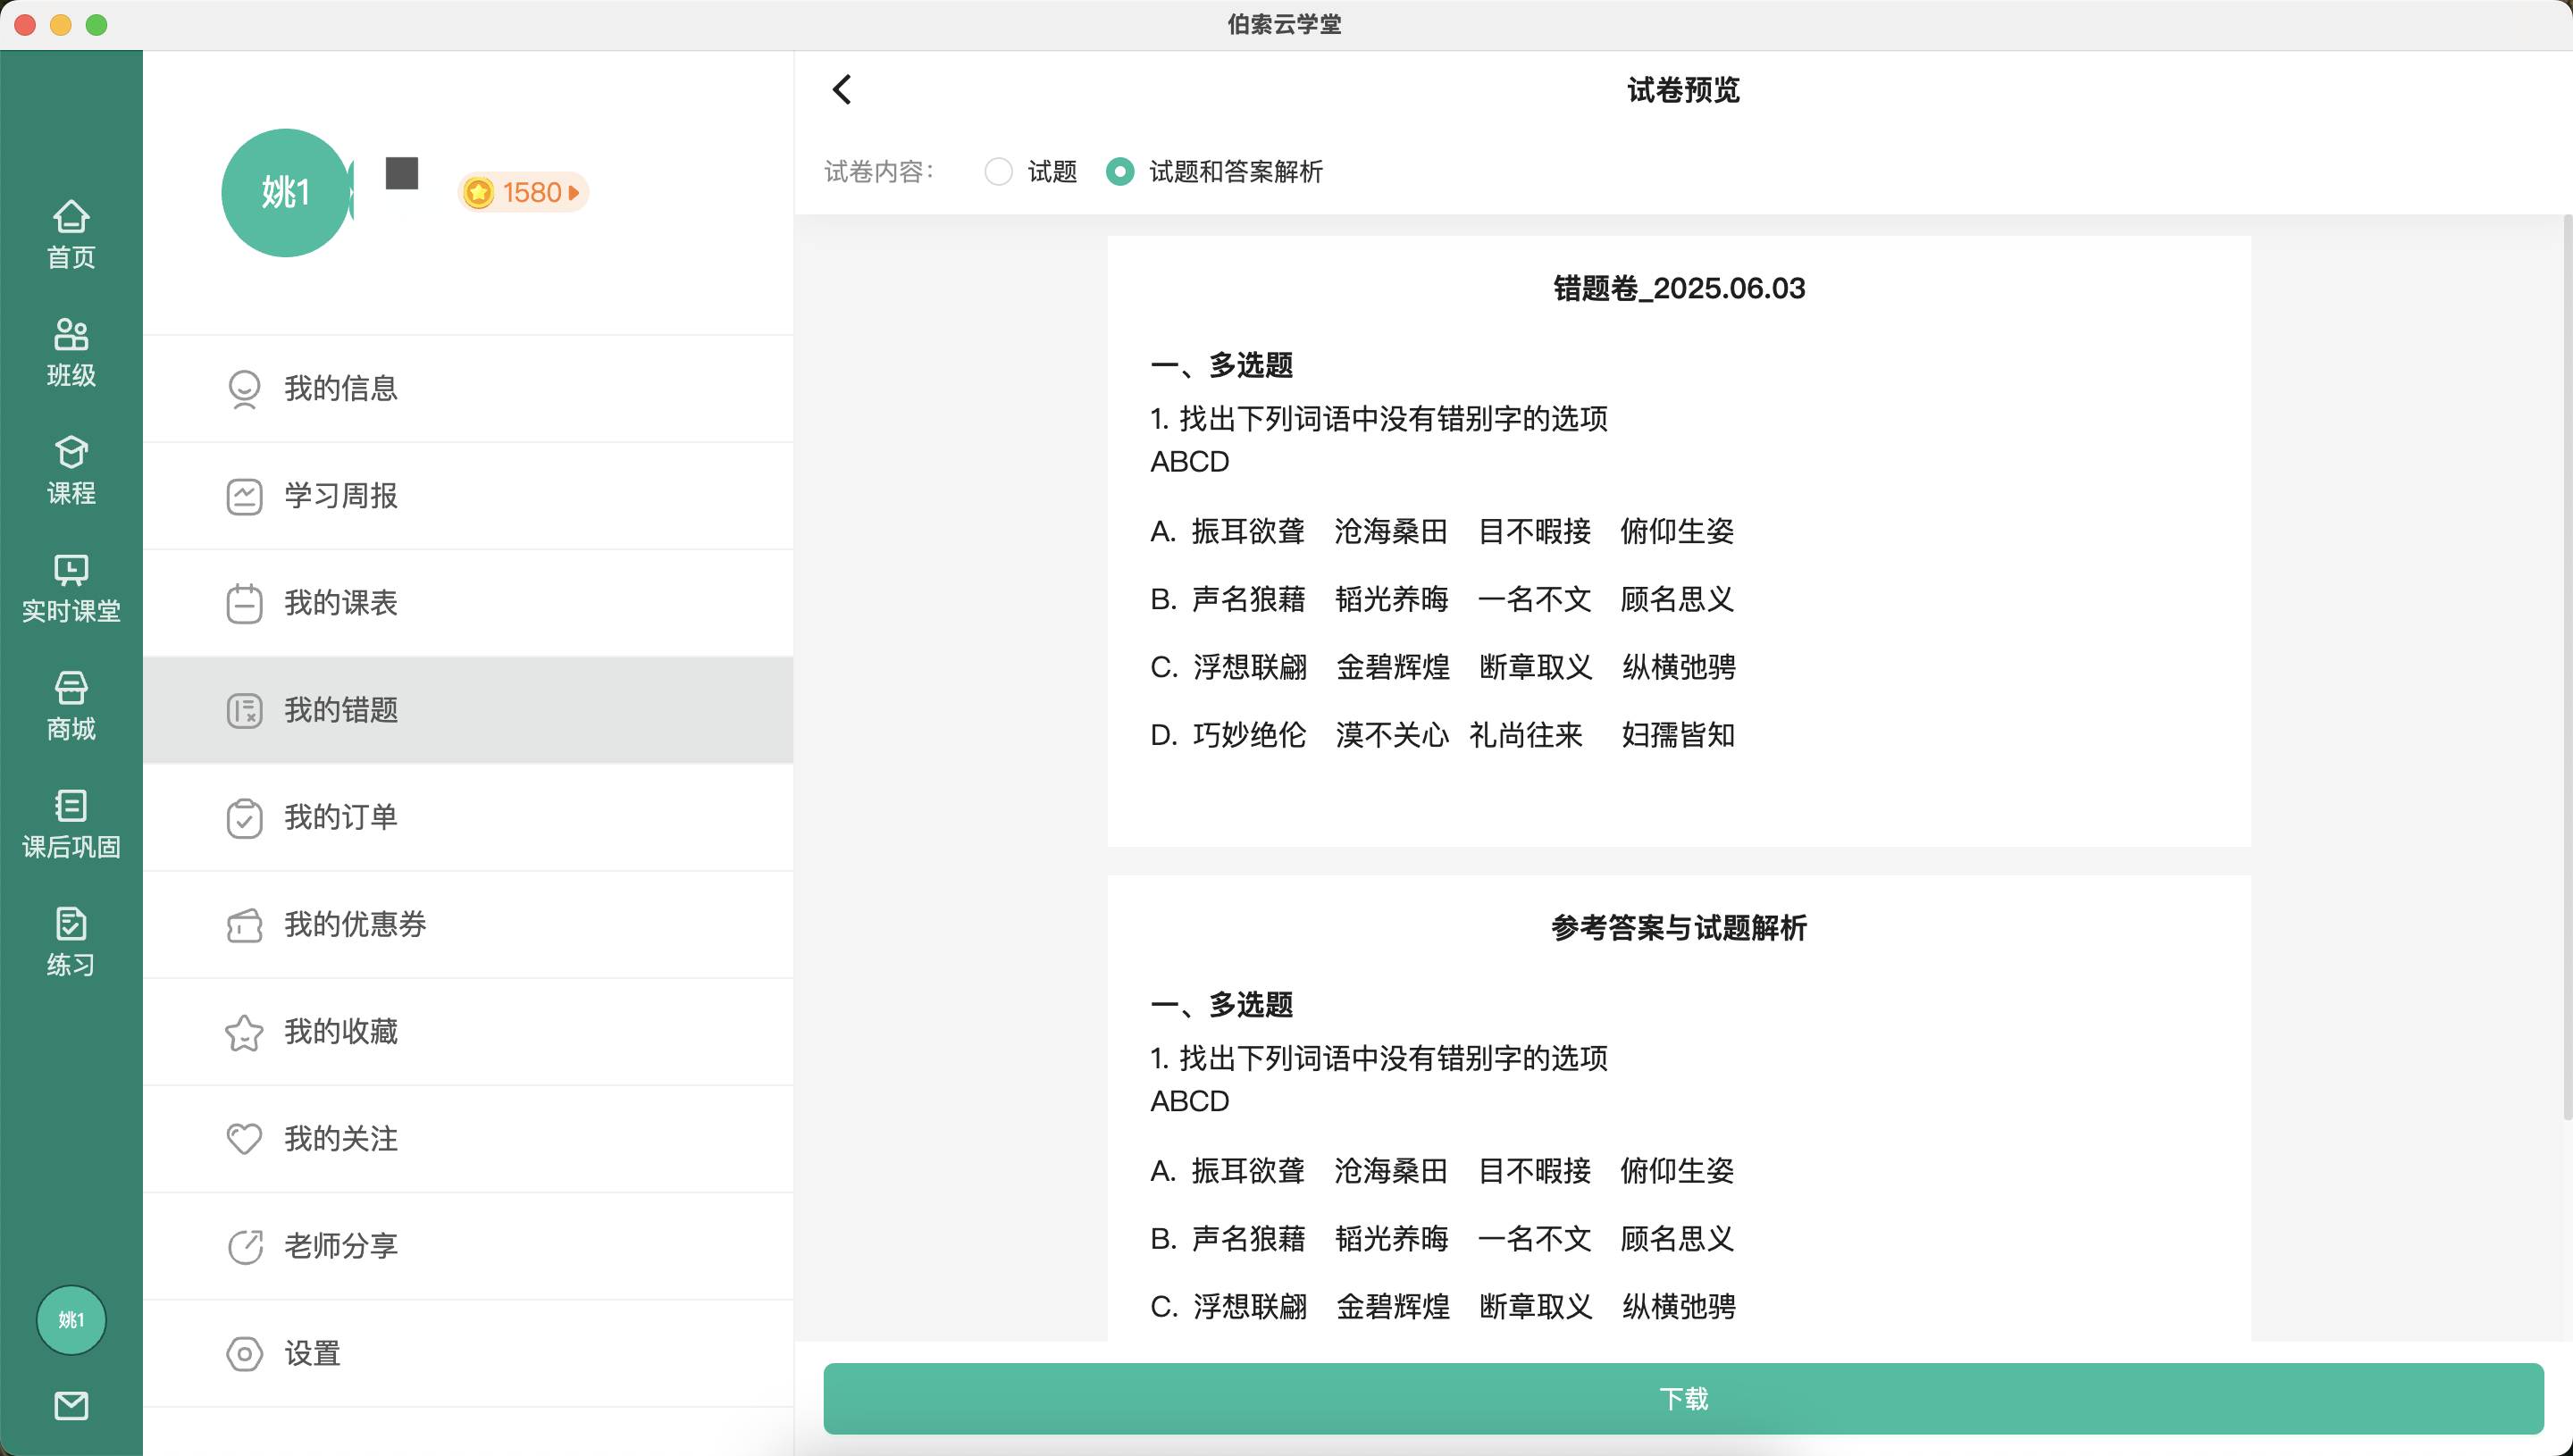Expand the 1580 coin balance arrow
This screenshot has height=1456, width=2573.
(x=574, y=192)
